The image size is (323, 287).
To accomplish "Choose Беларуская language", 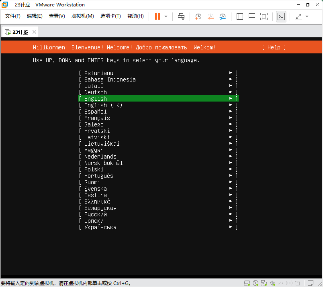I will click(x=158, y=208).
